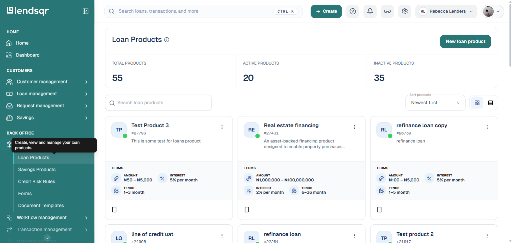Switch to list view
The image size is (512, 243).
coord(490,103)
